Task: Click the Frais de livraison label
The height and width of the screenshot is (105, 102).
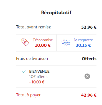Action: [x=32, y=58]
